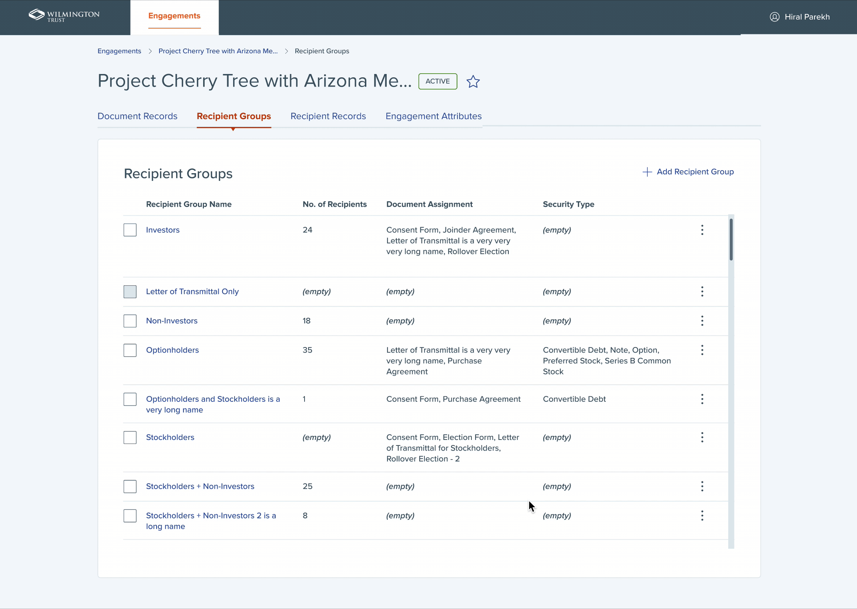Click the recipient count 8 cell
Screen dimensions: 857x609
305,516
